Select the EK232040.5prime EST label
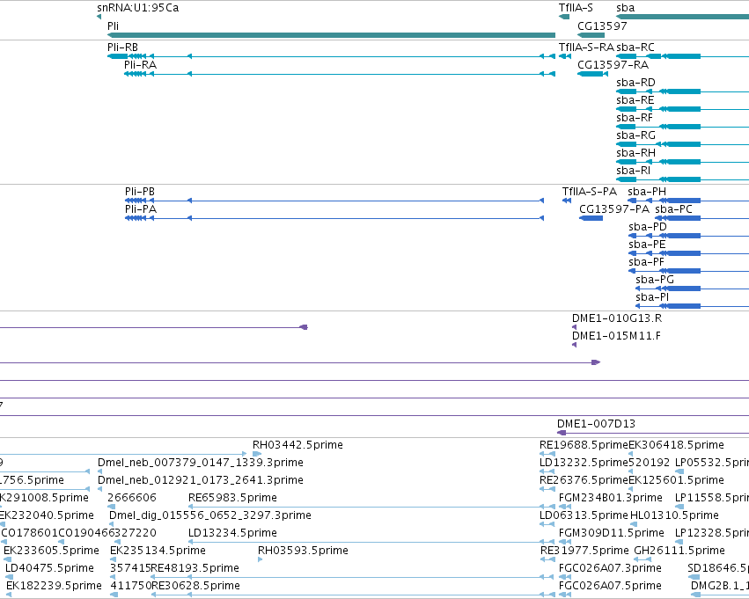 tap(47, 516)
